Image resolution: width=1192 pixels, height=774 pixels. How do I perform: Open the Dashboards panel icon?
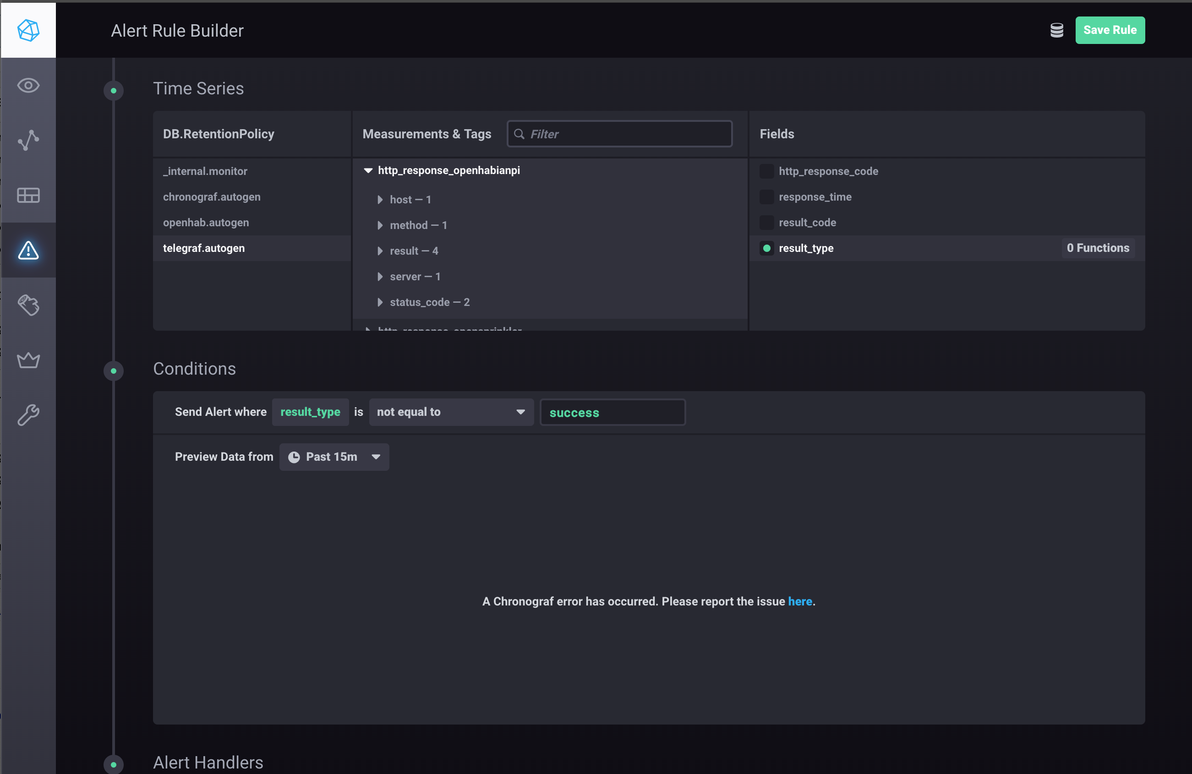(28, 195)
